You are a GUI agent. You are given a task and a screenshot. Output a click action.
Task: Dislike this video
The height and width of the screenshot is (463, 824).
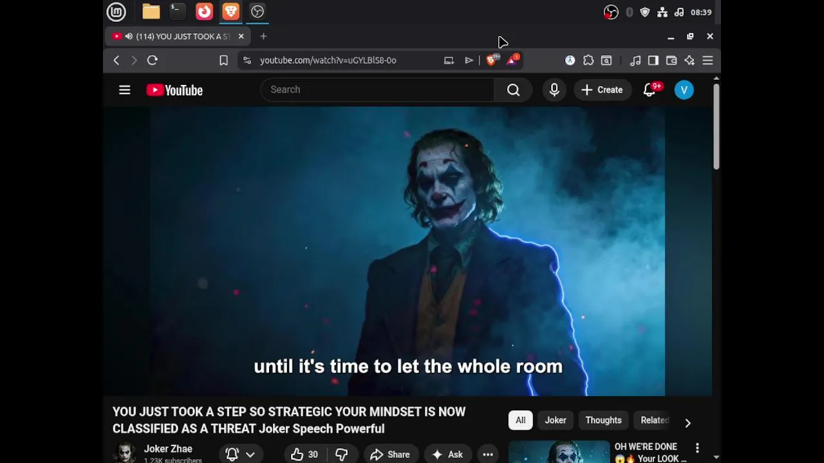(342, 455)
